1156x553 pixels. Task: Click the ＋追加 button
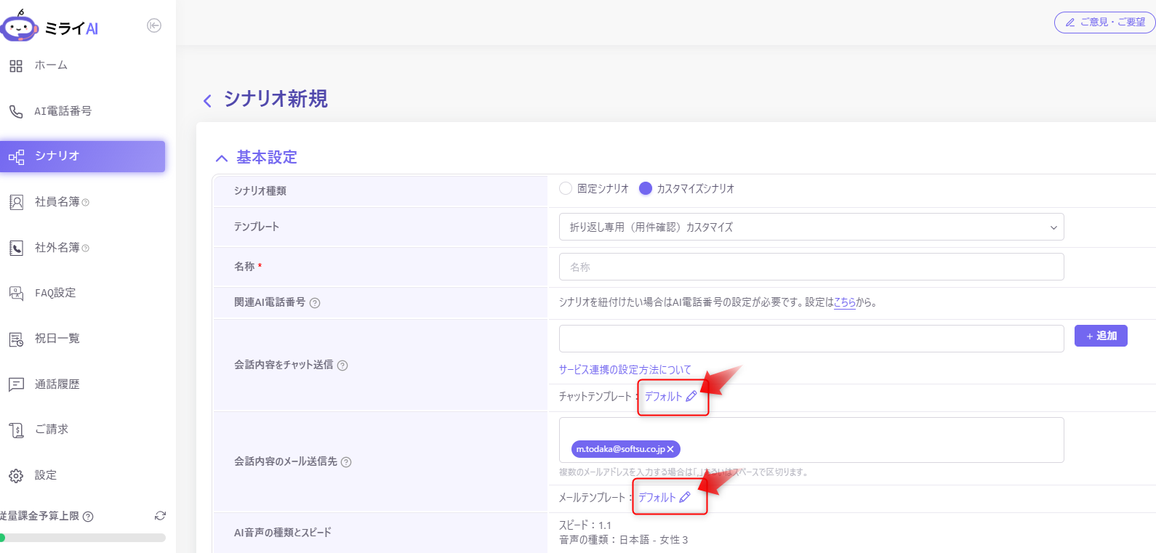click(x=1100, y=336)
